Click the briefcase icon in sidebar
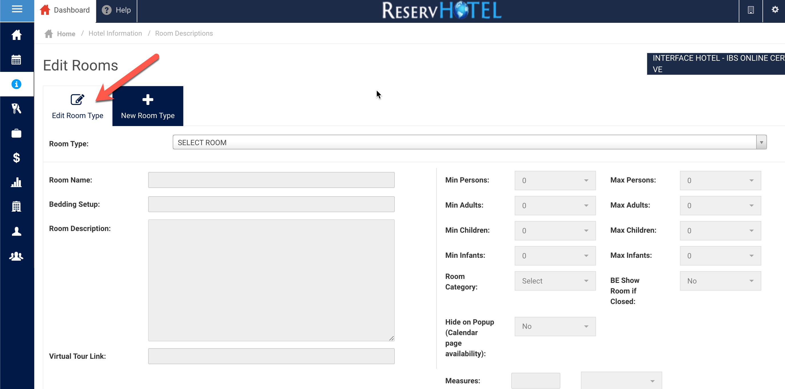 [17, 133]
